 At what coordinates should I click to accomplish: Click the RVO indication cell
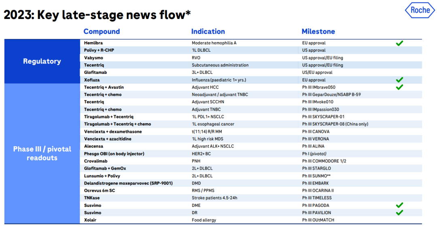(196, 58)
